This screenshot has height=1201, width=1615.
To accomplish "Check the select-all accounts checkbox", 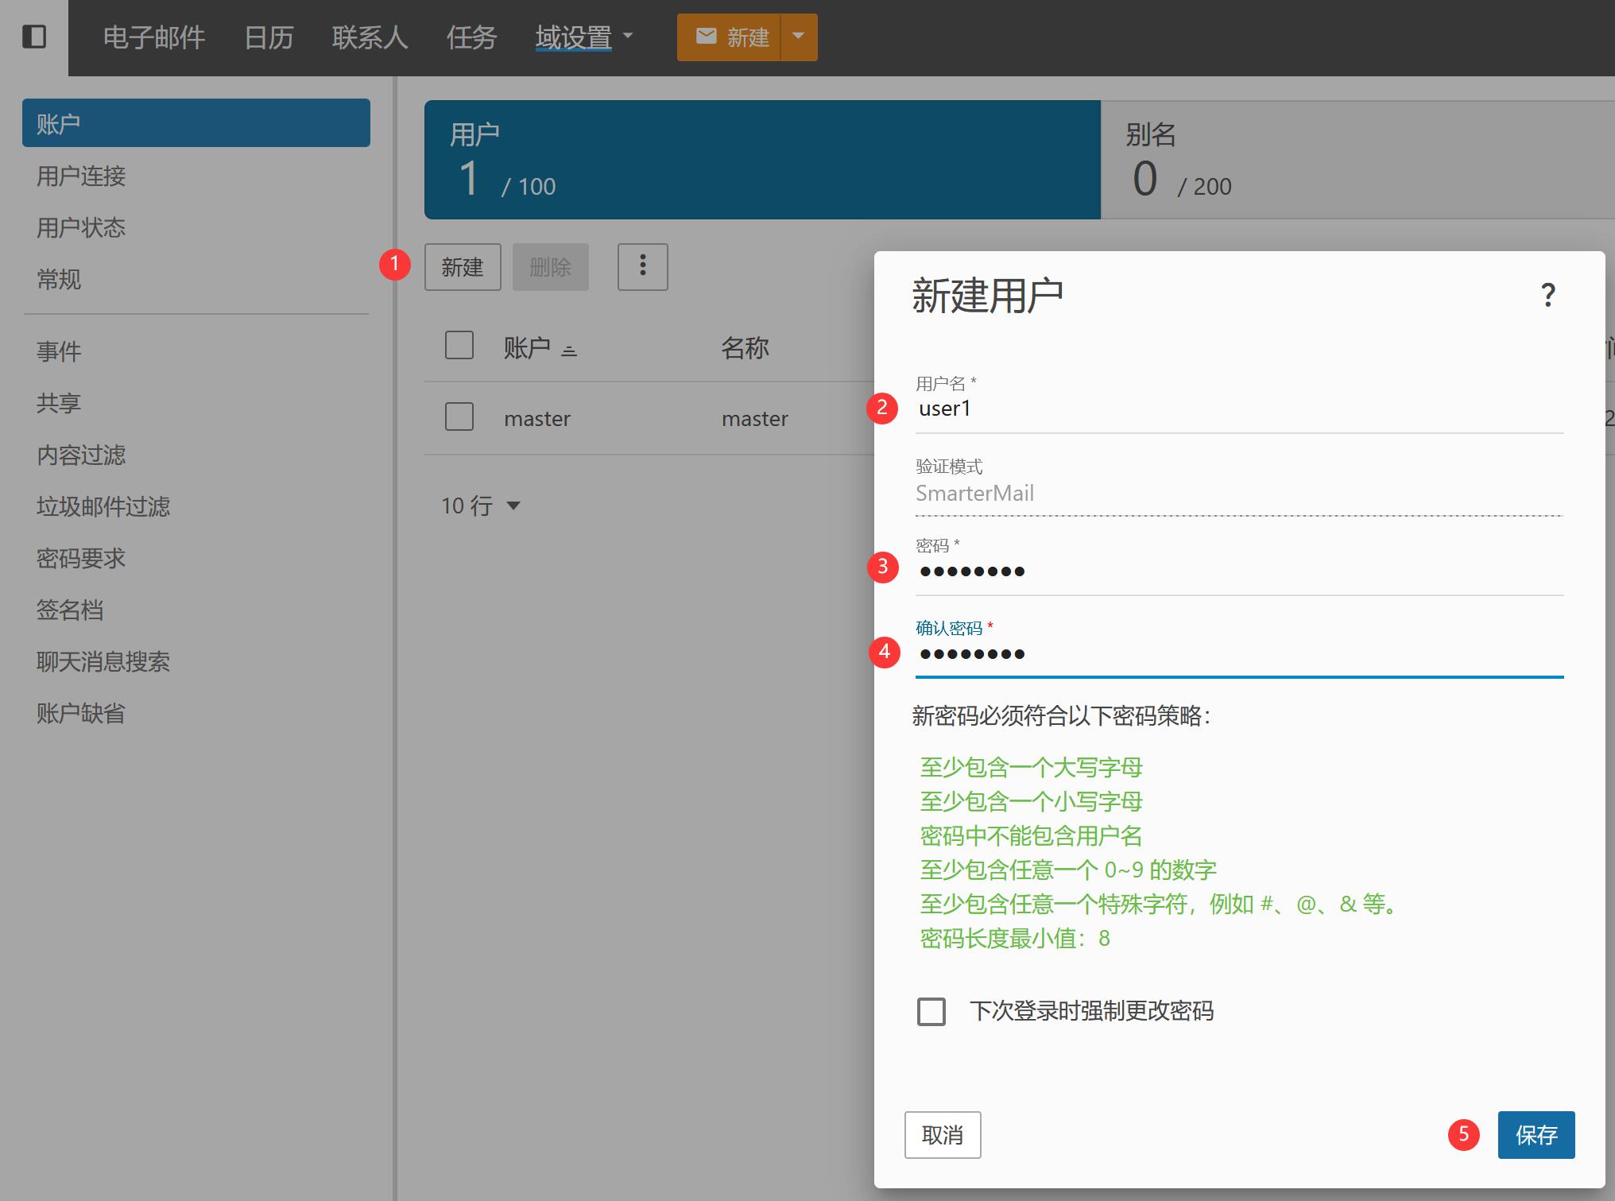I will [x=459, y=346].
